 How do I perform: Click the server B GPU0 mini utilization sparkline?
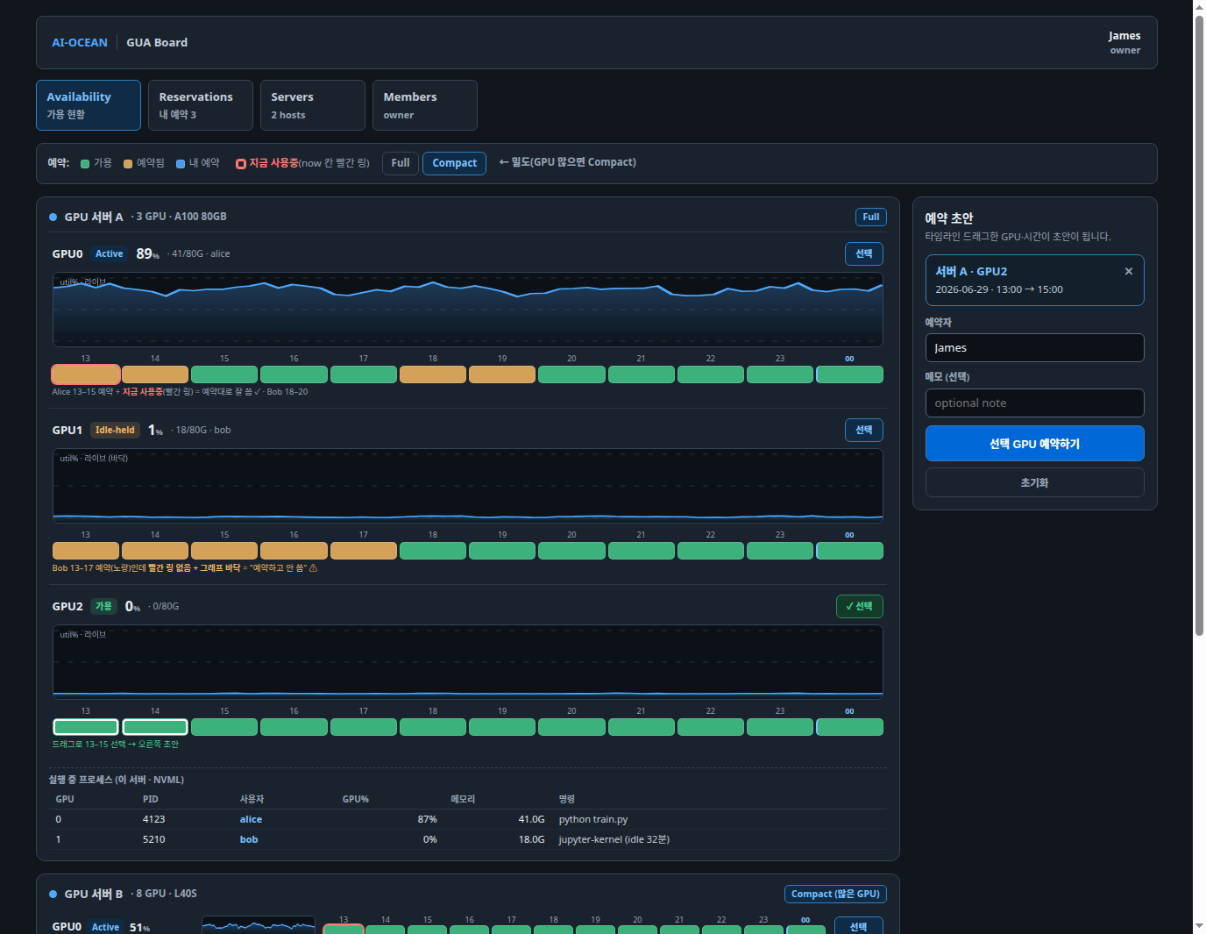(259, 925)
